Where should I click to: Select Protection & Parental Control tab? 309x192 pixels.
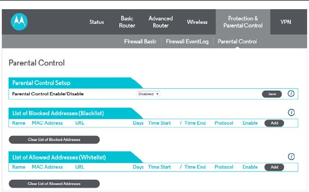pos(243,22)
